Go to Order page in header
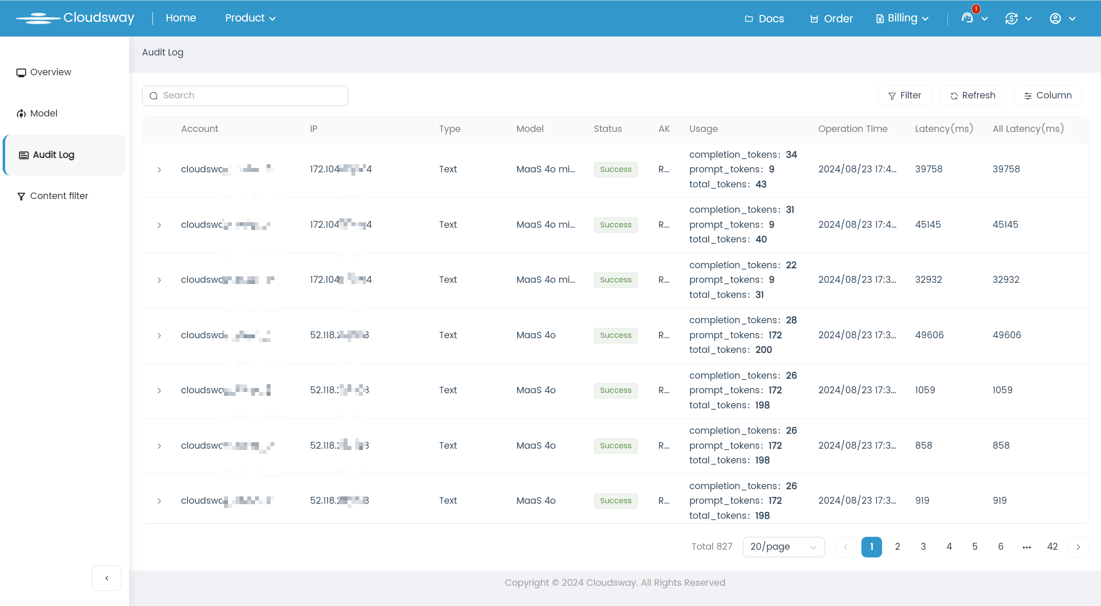 coord(831,18)
